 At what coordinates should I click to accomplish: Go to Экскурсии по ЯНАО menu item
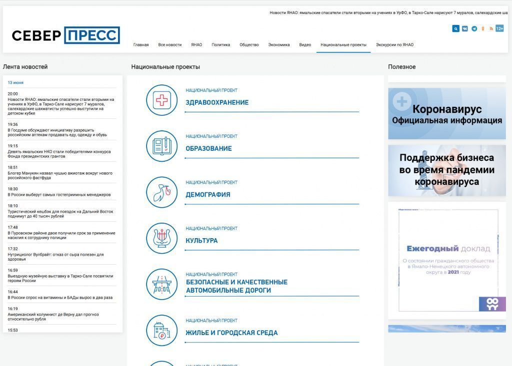tap(394, 45)
